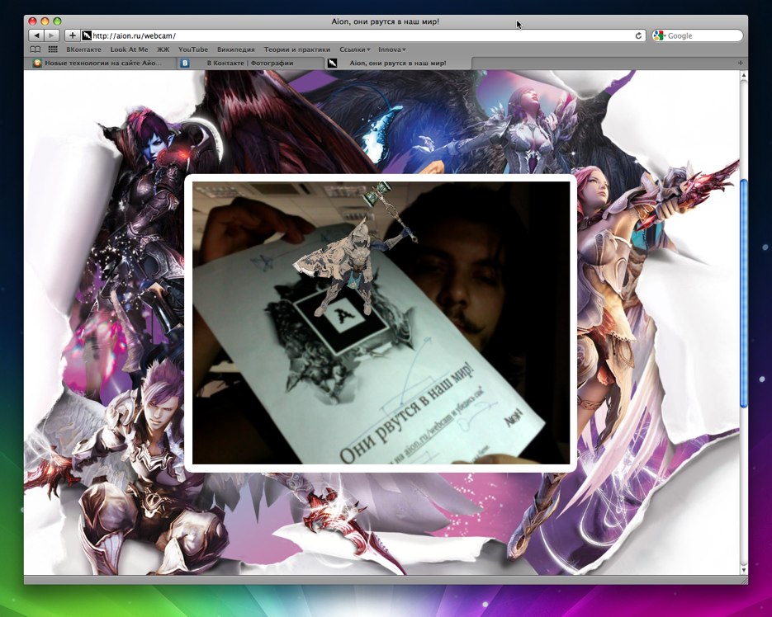Select the Aion, они рвутся в наш мир! tab

click(398, 63)
